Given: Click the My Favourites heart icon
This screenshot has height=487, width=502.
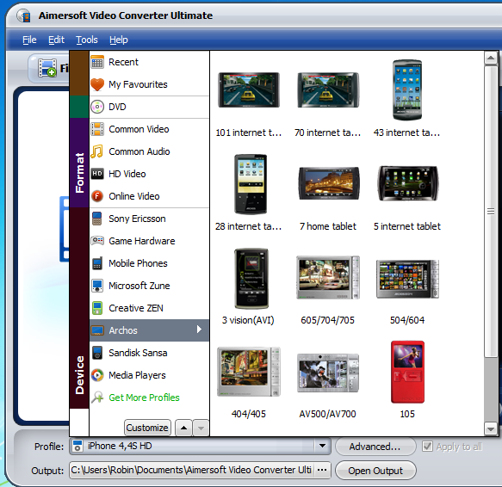Looking at the screenshot, I should [x=97, y=84].
